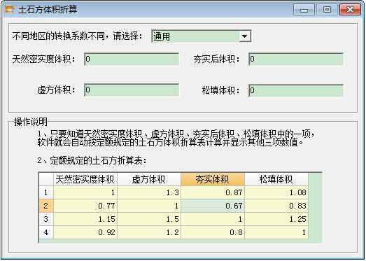Select row header 2 in the table
Image resolution: width=366 pixels, height=261 pixels.
point(46,206)
